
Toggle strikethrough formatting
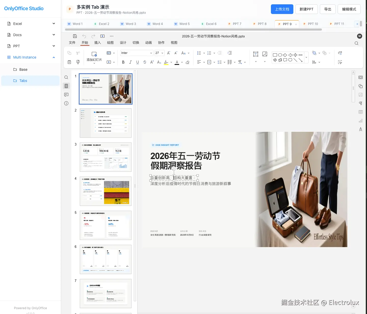(x=145, y=62)
